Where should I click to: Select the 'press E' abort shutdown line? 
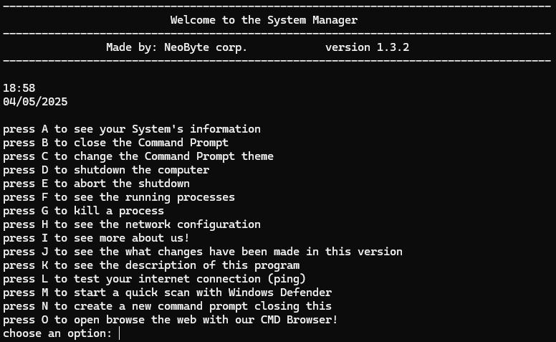[x=97, y=184]
